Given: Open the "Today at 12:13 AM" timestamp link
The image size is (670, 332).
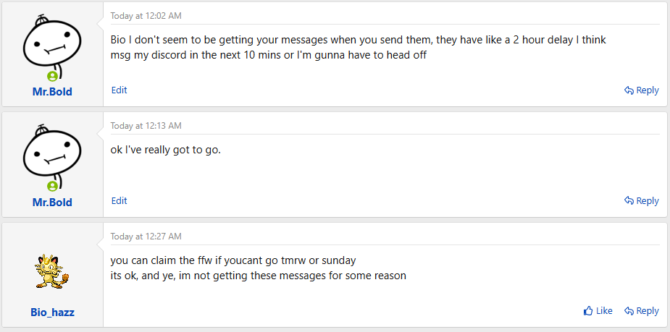Looking at the screenshot, I should (x=146, y=126).
